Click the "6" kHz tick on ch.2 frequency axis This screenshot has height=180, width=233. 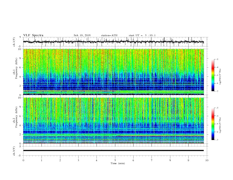(21, 116)
